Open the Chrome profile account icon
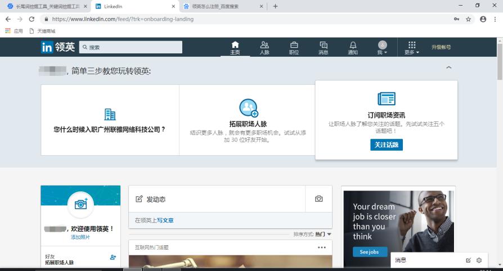This screenshot has width=503, height=271. [483, 19]
